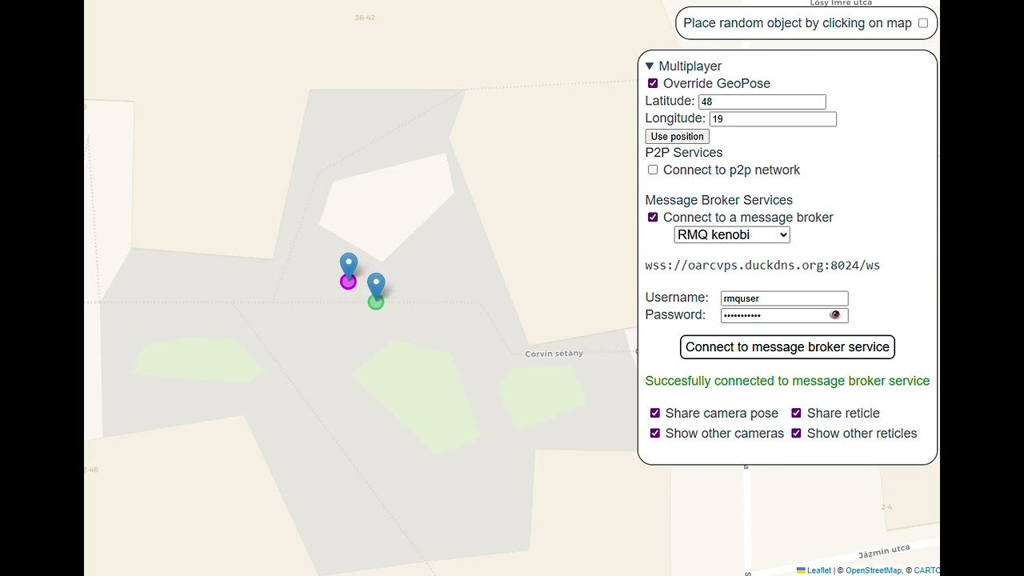
Task: Click the Username input field
Action: click(x=784, y=298)
